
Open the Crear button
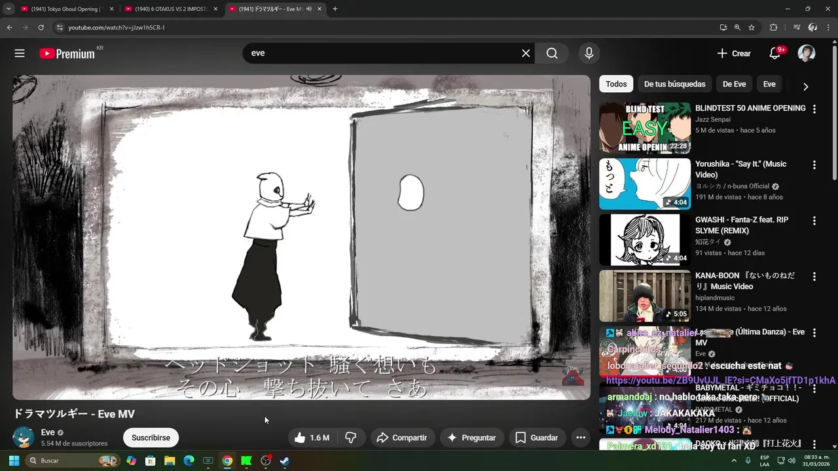[x=734, y=54]
